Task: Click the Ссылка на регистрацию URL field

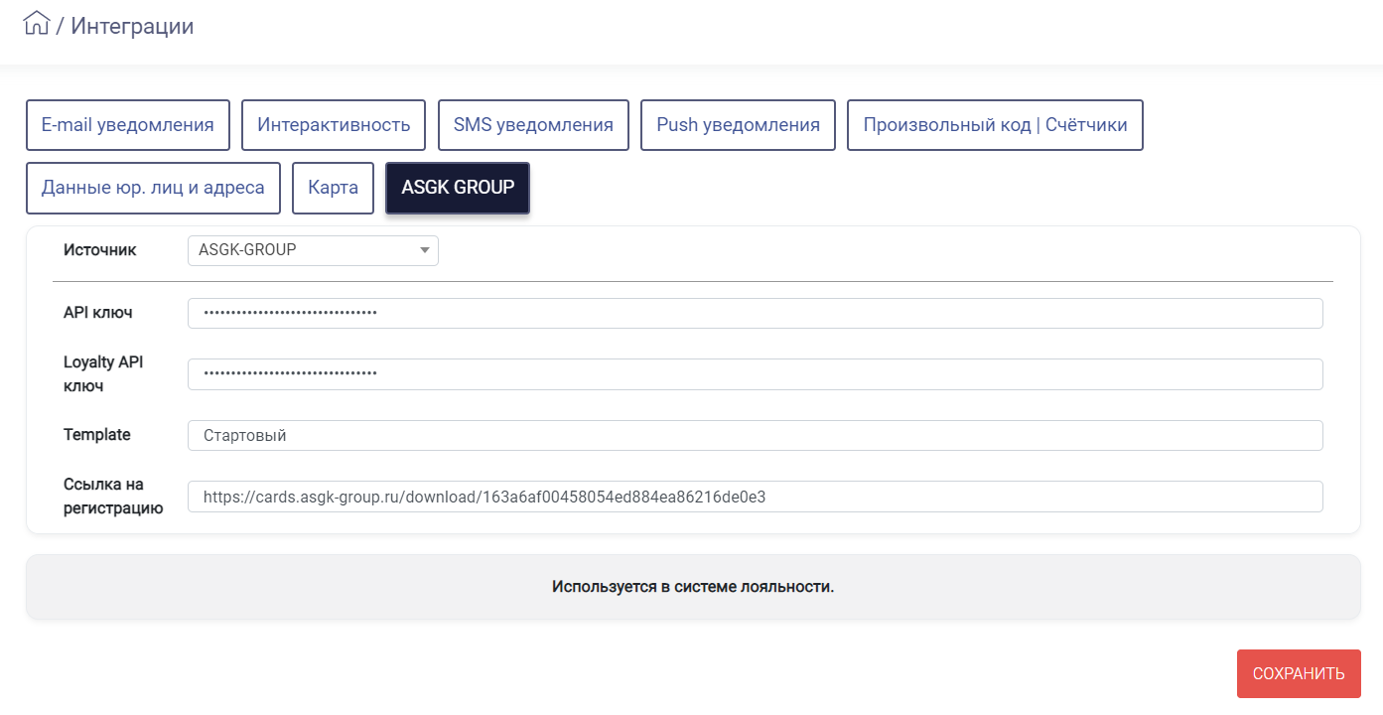Action: click(755, 497)
